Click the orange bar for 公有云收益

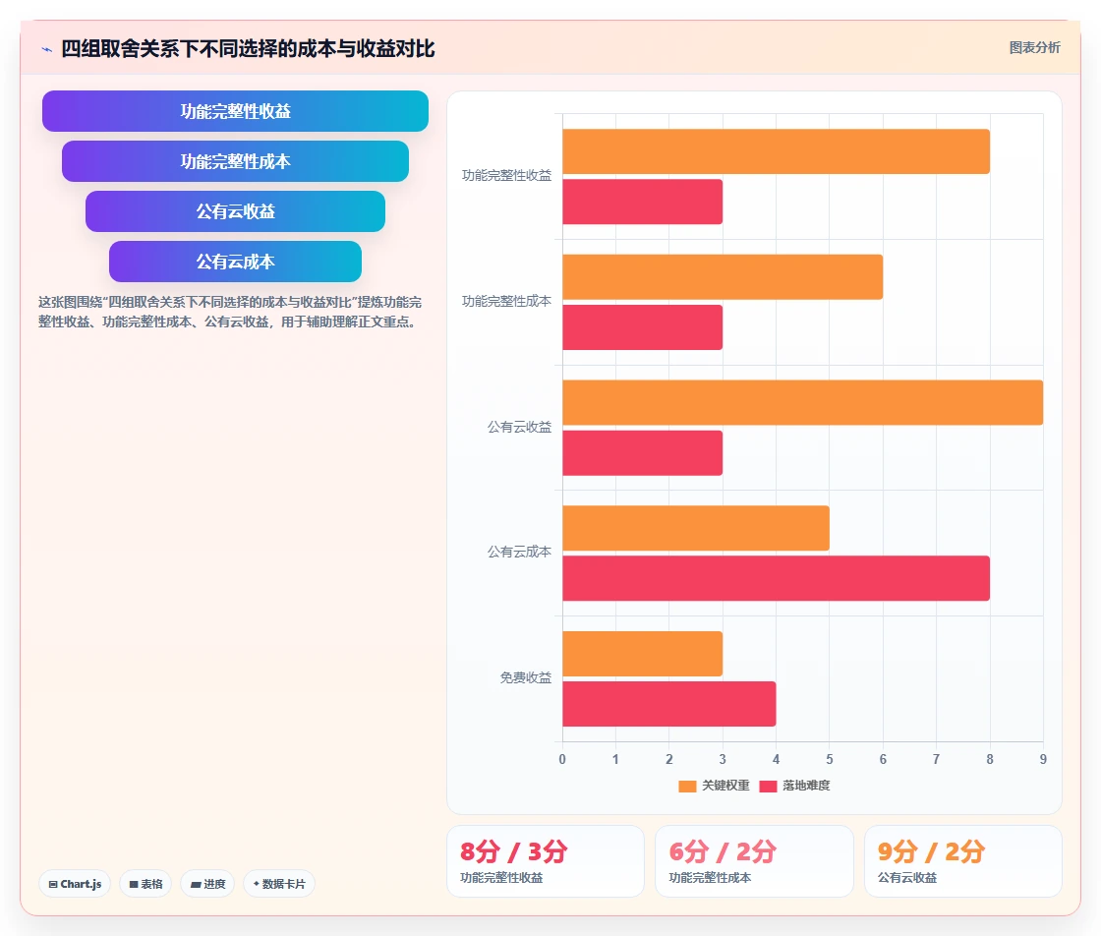pos(802,403)
